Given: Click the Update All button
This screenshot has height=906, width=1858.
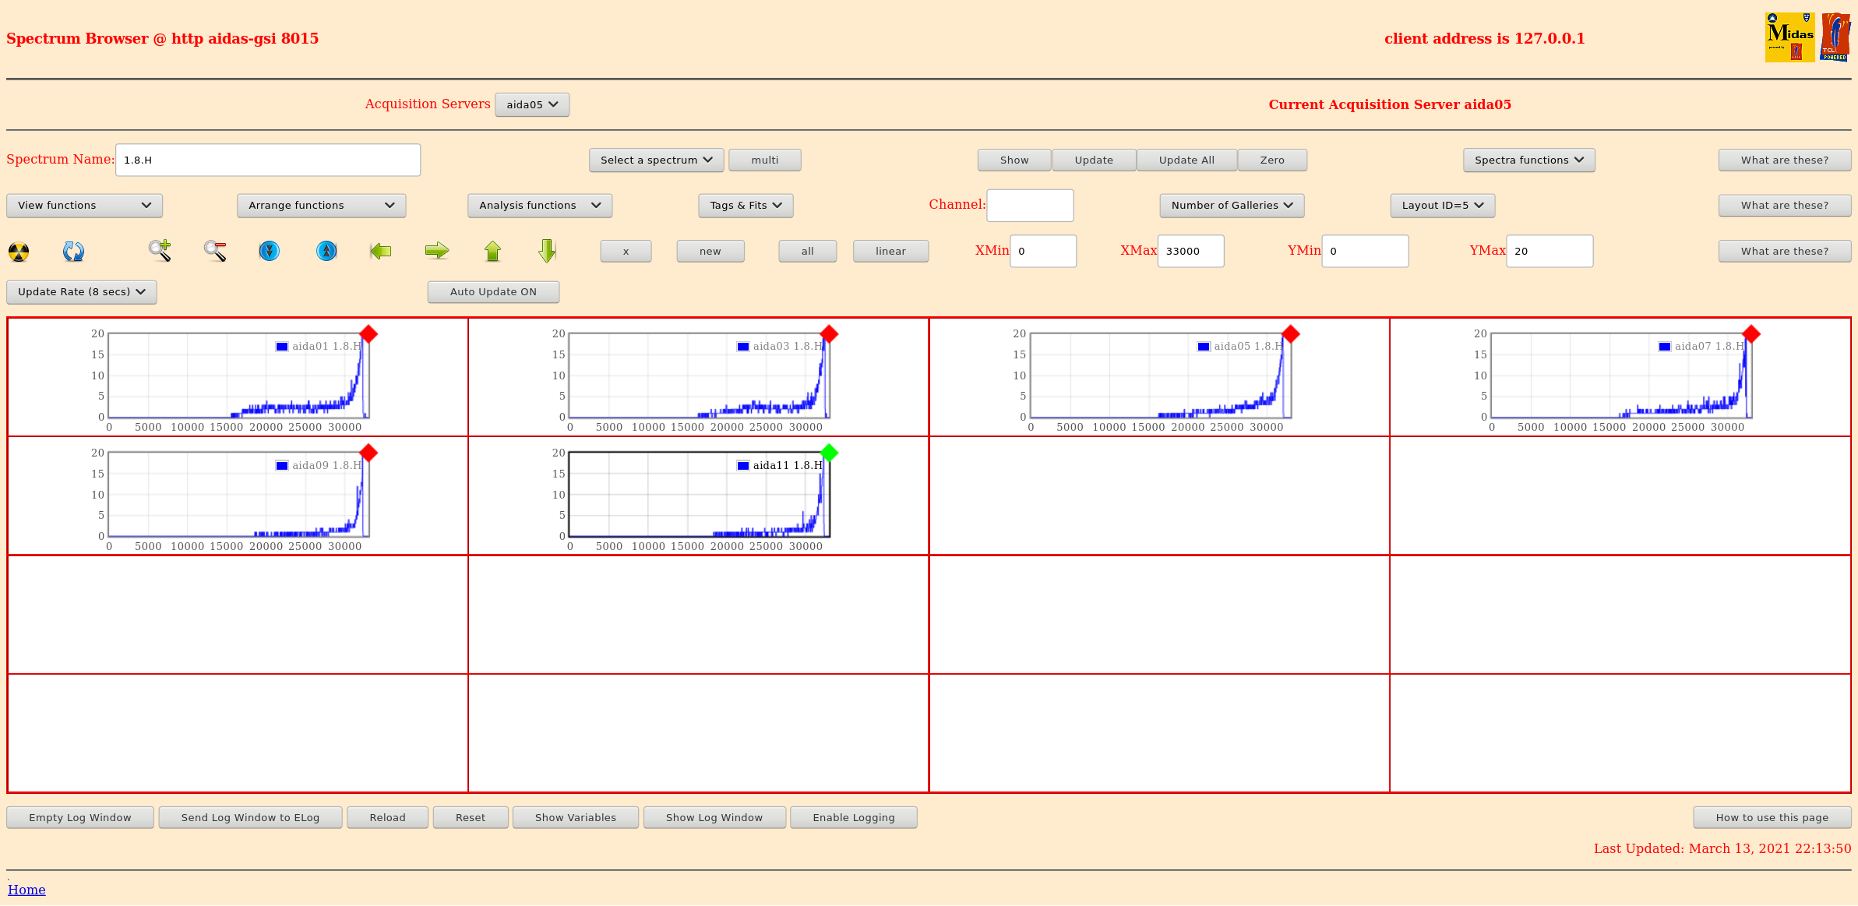Looking at the screenshot, I should tap(1186, 160).
